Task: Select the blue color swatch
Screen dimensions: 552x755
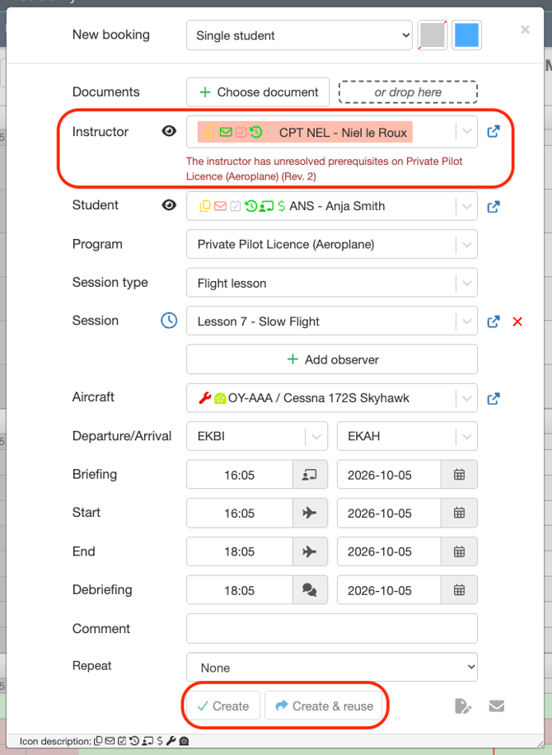Action: pyautogui.click(x=466, y=35)
